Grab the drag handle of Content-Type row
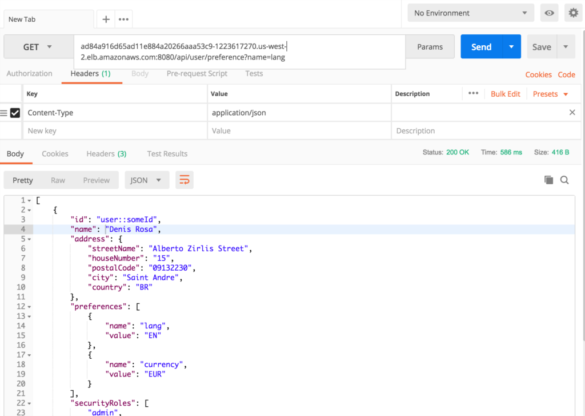The height and width of the screenshot is (416, 585). pyautogui.click(x=4, y=113)
